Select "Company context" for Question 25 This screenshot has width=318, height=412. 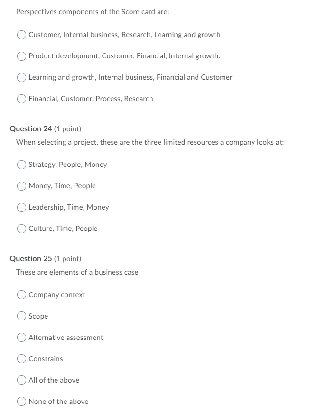point(21,294)
